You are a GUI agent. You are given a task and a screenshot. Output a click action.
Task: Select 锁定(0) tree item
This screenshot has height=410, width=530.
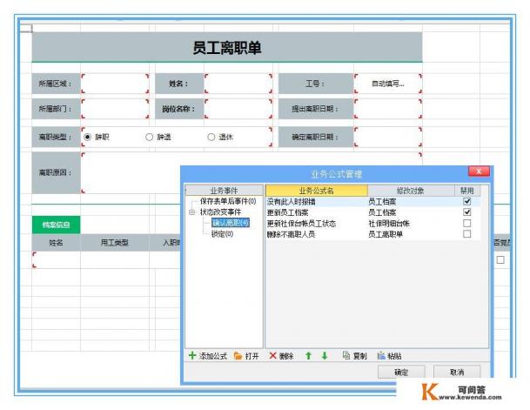(x=222, y=233)
